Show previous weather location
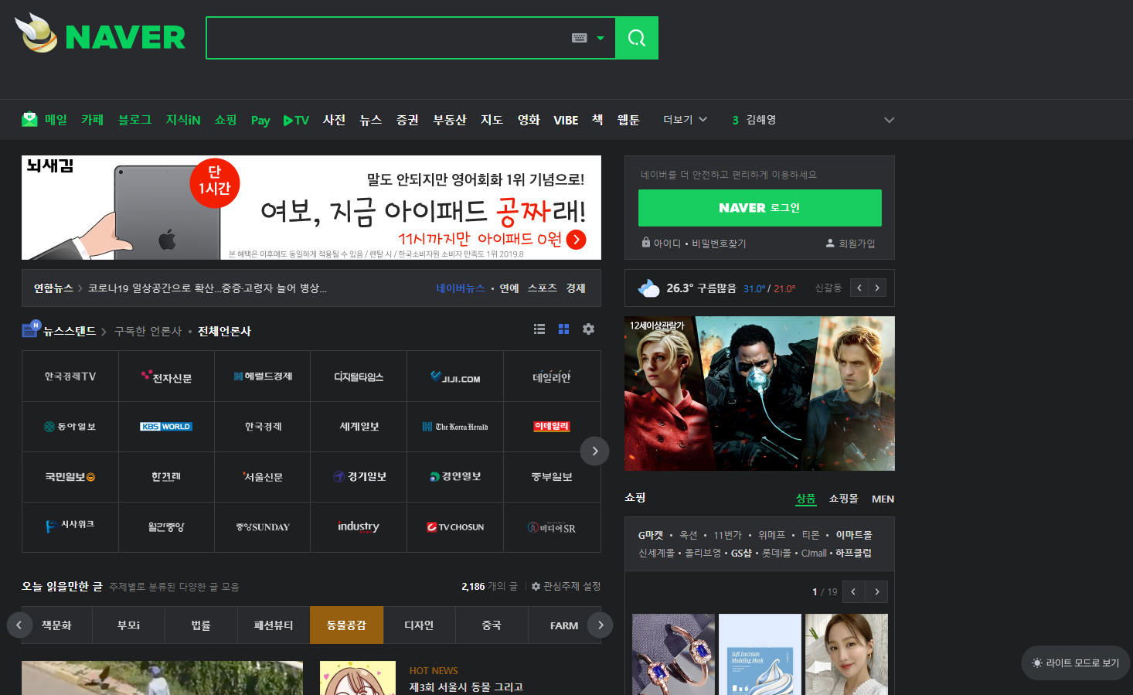The width and height of the screenshot is (1133, 695). (x=859, y=288)
